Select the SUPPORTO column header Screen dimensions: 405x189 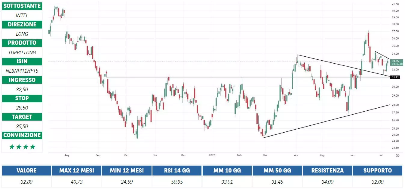tap(377, 170)
